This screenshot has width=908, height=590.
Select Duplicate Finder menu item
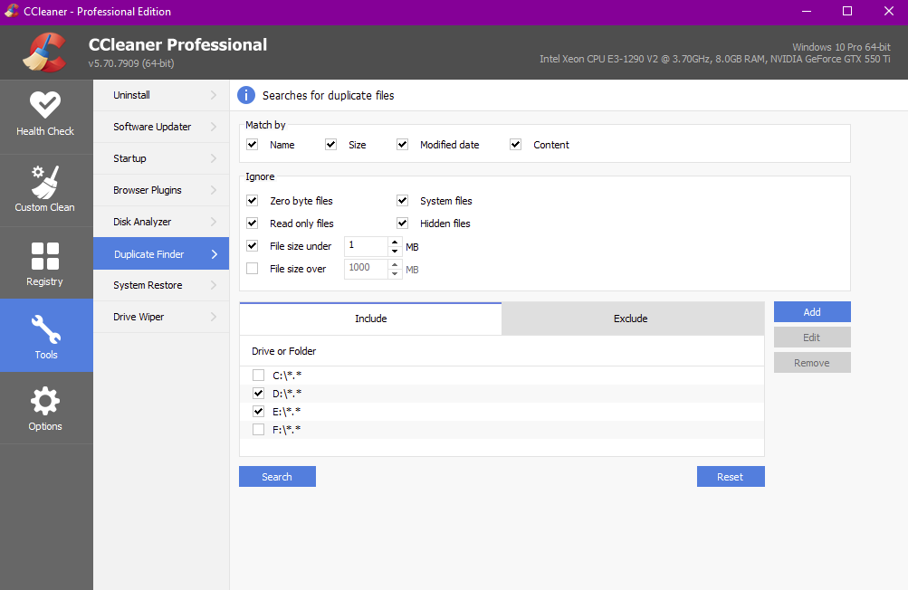[x=161, y=254]
